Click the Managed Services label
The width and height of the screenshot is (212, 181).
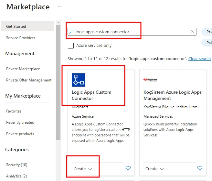(158, 116)
